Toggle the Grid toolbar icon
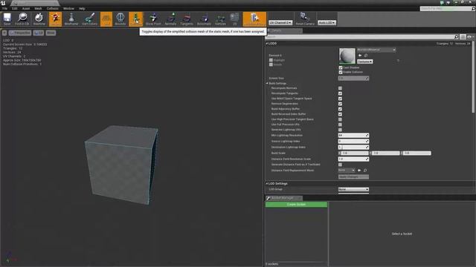This screenshot has width=476, height=267. [106, 19]
